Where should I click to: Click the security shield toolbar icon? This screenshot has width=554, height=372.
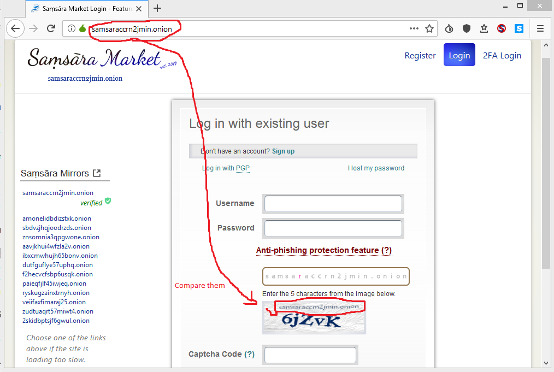click(467, 28)
